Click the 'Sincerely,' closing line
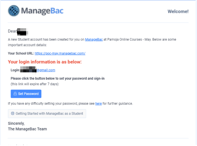This screenshot has width=197, height=146. pyautogui.click(x=16, y=123)
